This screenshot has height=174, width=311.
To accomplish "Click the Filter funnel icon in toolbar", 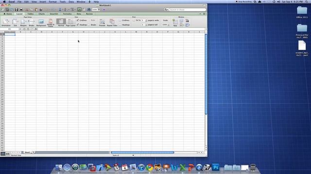I will click(x=72, y=10).
